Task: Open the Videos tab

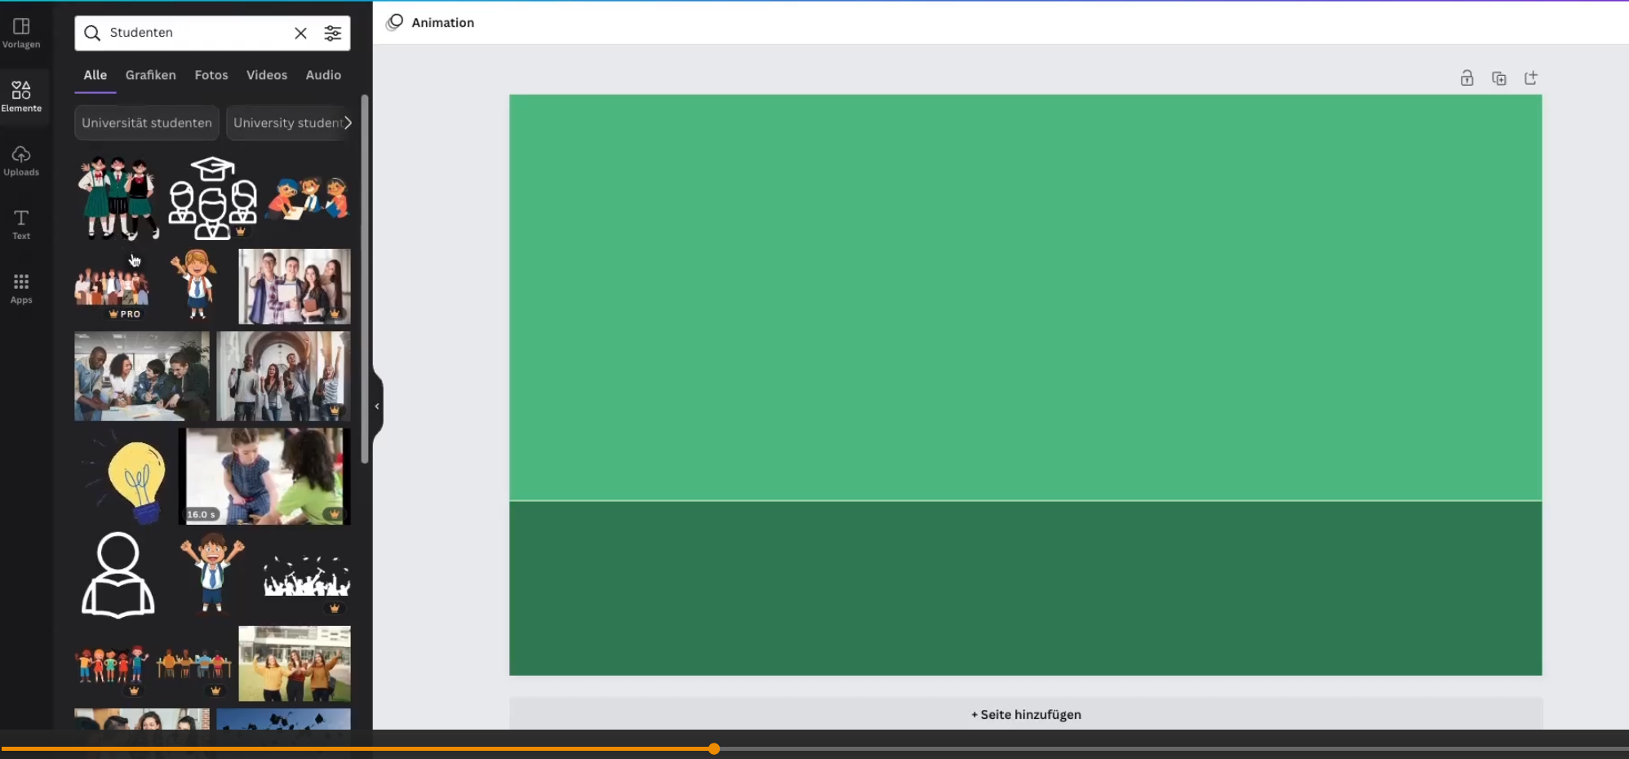Action: click(267, 75)
